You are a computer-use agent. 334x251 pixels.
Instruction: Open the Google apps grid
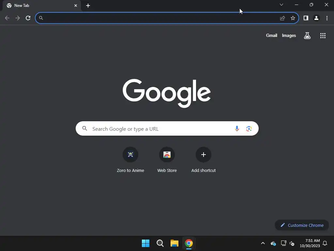click(x=323, y=36)
